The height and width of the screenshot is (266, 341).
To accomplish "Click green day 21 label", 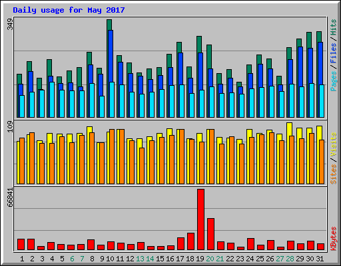I will pos(220,259).
